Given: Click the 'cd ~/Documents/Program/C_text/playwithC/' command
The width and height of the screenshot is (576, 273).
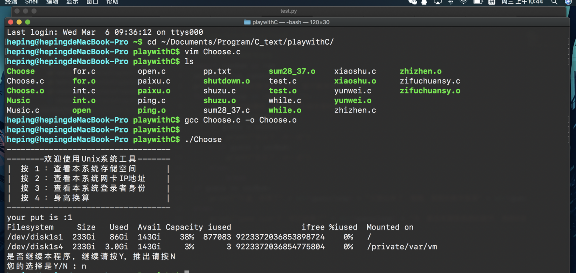Looking at the screenshot, I should (240, 42).
